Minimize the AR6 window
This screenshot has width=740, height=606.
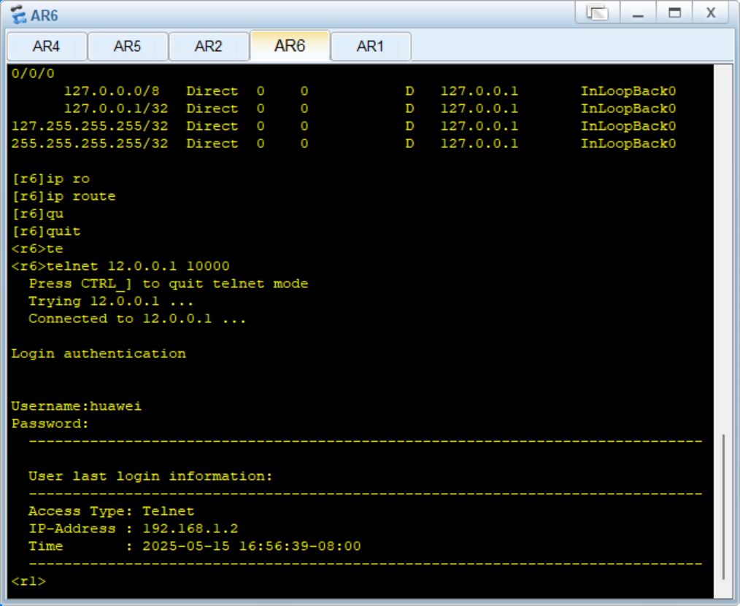coord(638,12)
